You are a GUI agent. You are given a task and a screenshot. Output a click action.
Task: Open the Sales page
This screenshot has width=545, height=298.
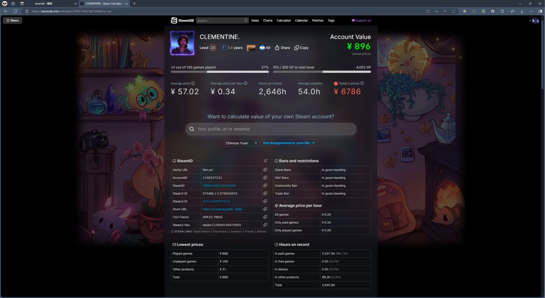tap(255, 20)
